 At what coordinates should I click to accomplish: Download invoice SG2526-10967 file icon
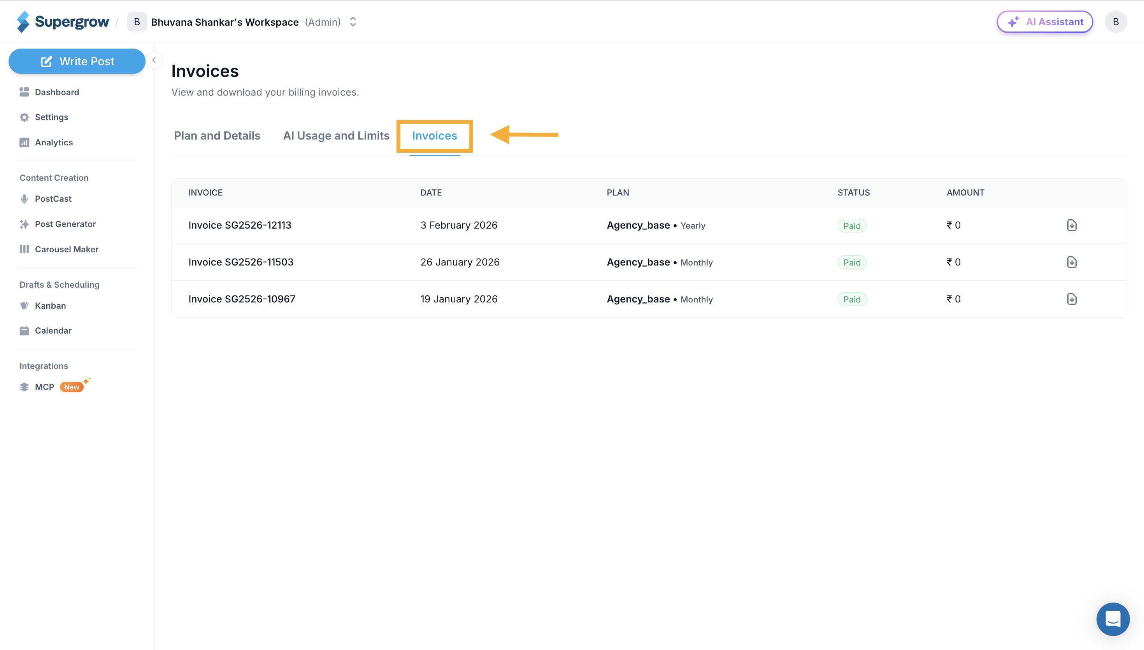point(1072,299)
